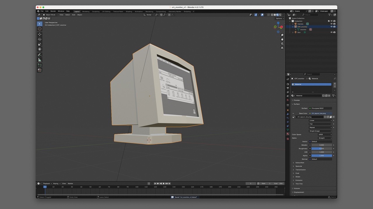Switch to the Shading workspace tab

129,12
